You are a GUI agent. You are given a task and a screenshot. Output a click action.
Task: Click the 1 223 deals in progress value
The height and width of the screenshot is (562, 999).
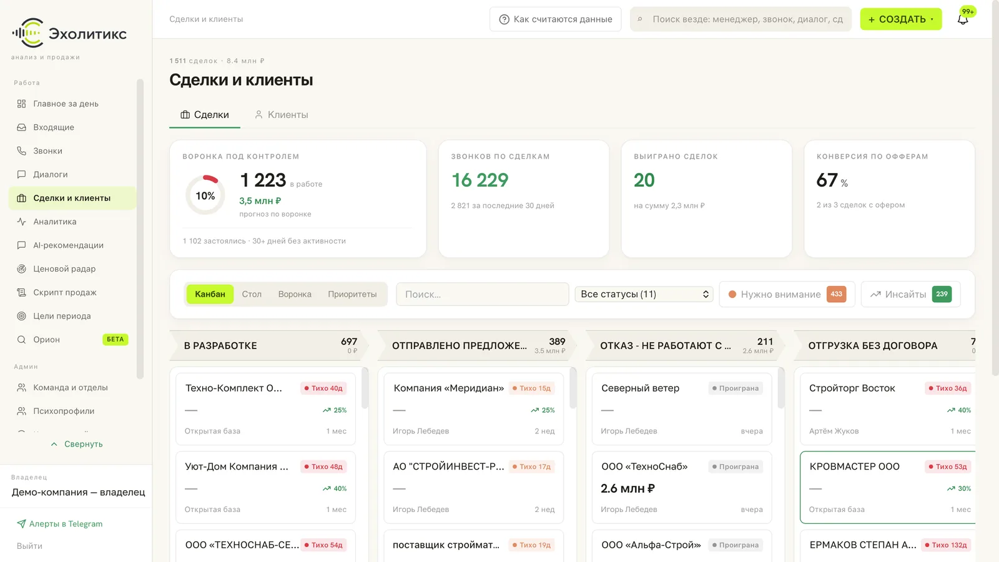pos(263,180)
